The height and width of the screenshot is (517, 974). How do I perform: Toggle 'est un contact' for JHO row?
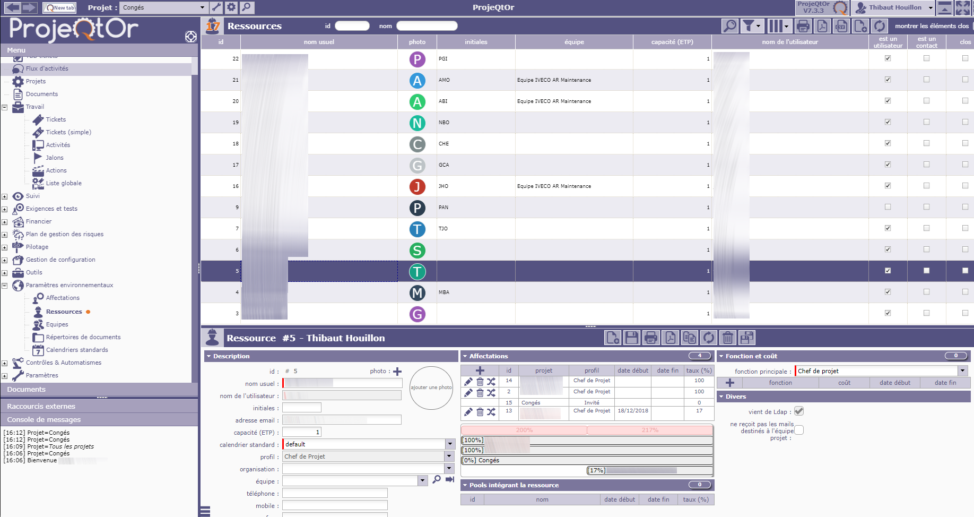coord(926,186)
